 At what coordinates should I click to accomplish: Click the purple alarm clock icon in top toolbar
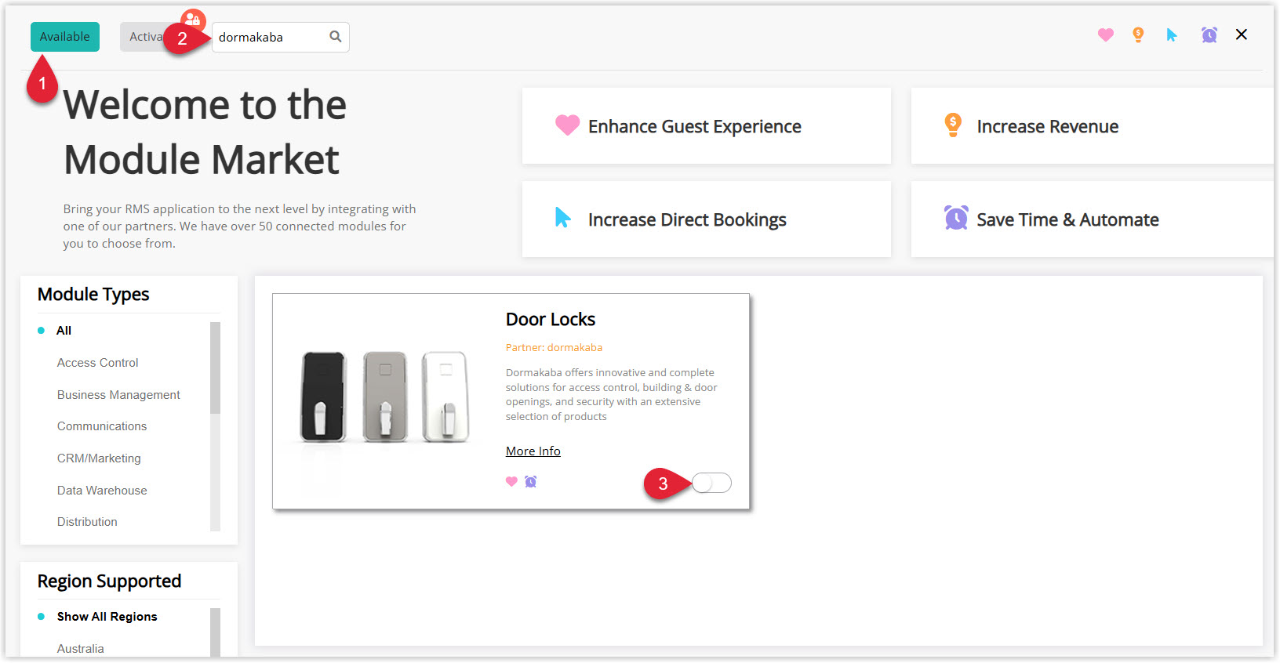click(x=1209, y=34)
